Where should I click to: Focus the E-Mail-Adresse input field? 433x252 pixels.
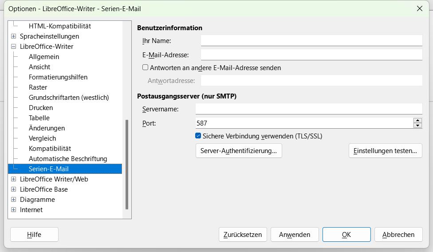[x=311, y=55]
